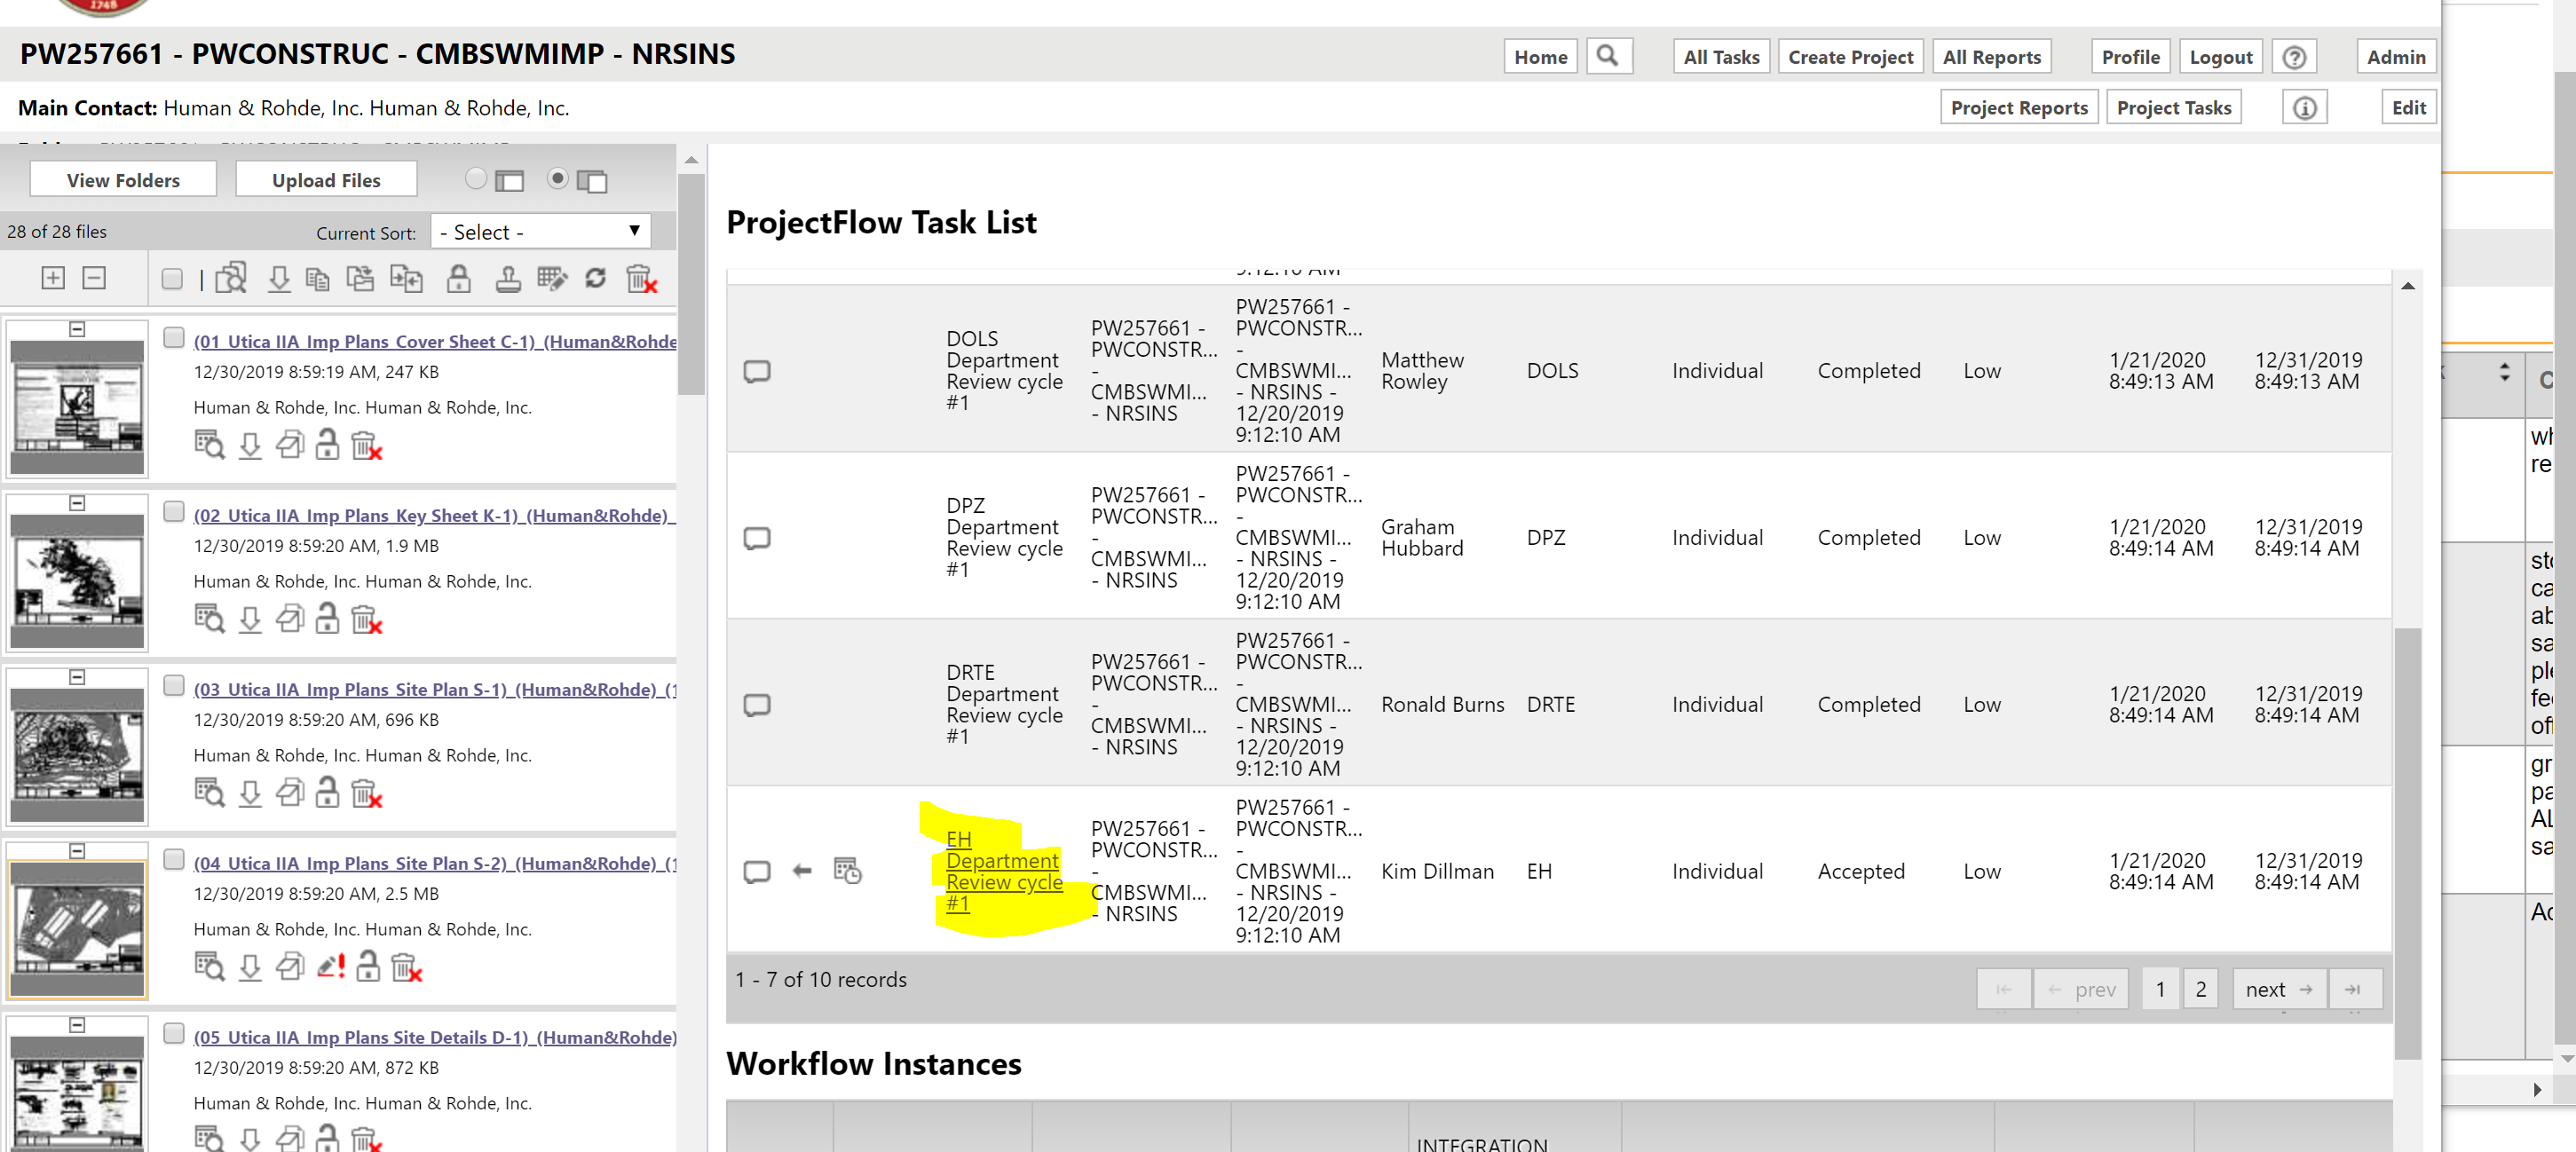Open All Reports in top navigation
Image resolution: width=2576 pixels, height=1152 pixels.
(1991, 57)
